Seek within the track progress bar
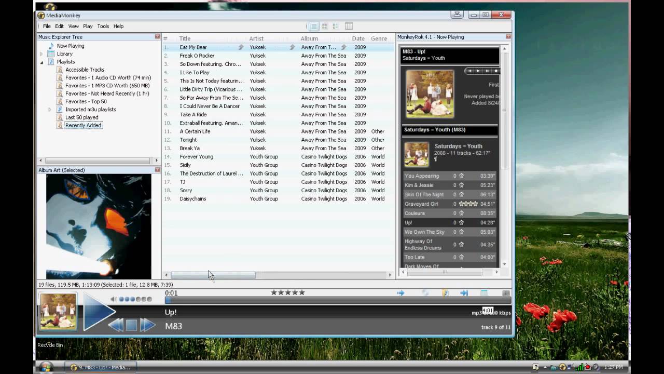This screenshot has height=374, width=664. coord(338,300)
